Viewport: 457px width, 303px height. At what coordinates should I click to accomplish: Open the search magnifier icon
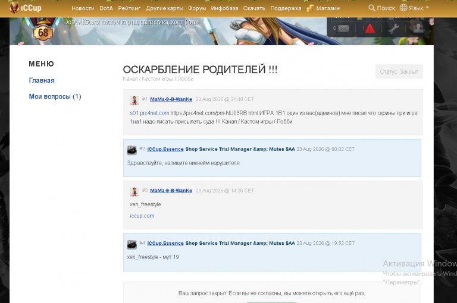pos(371,8)
